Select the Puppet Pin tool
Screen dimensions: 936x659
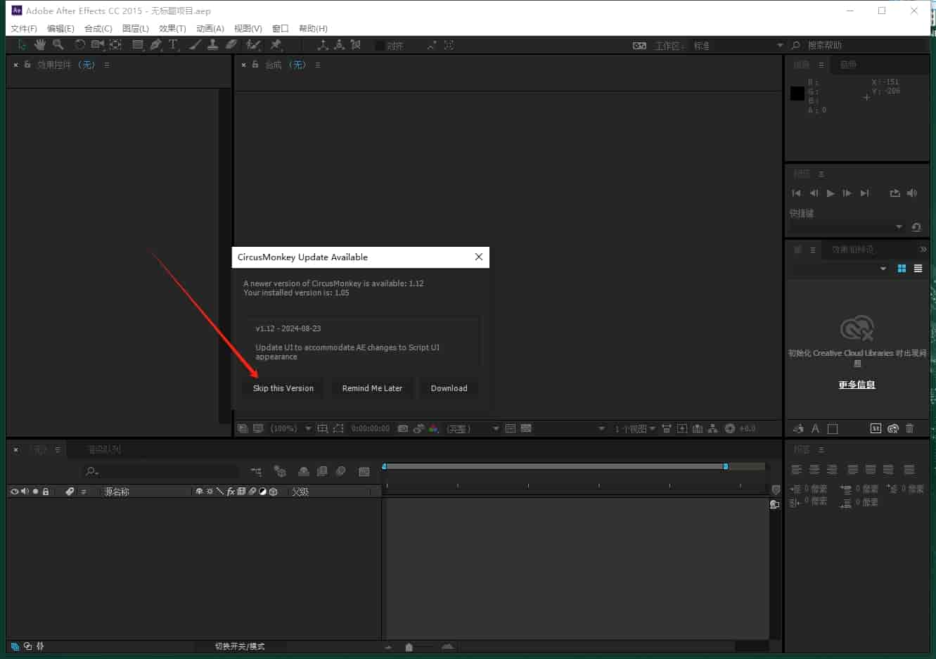point(276,45)
